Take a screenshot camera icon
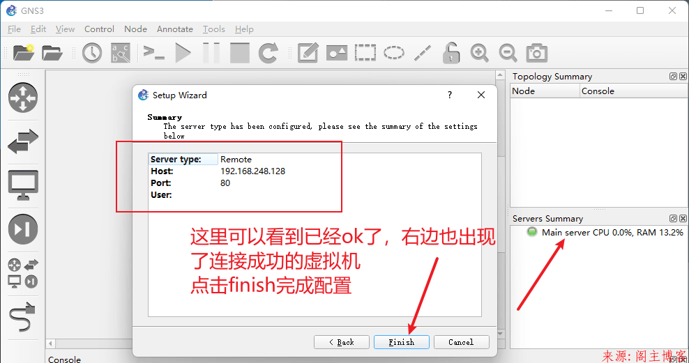 [x=536, y=53]
